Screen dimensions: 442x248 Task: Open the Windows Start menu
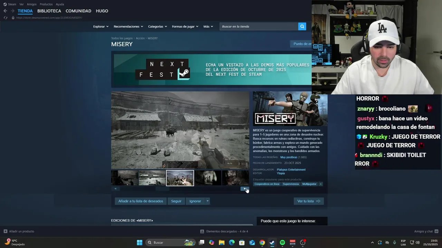point(140,242)
